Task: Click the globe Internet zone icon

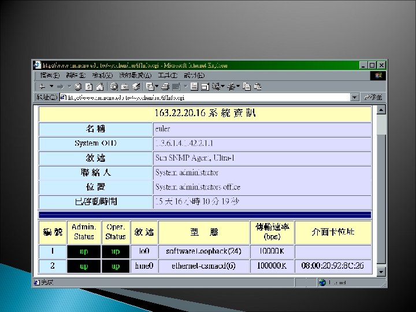Action: [x=322, y=283]
